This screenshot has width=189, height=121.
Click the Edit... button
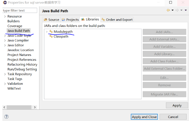coord(164,78)
